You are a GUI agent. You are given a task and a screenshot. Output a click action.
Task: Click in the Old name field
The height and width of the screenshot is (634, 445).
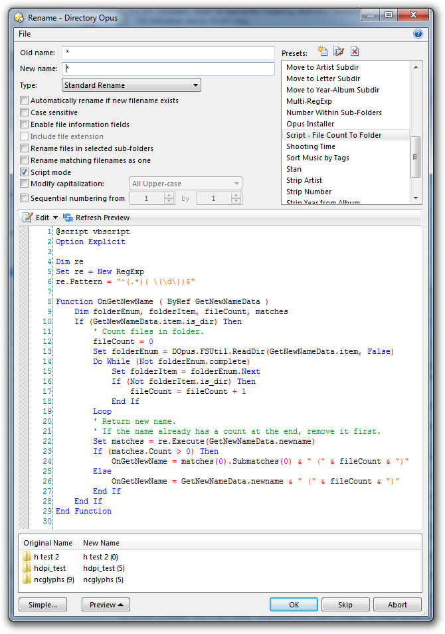169,53
